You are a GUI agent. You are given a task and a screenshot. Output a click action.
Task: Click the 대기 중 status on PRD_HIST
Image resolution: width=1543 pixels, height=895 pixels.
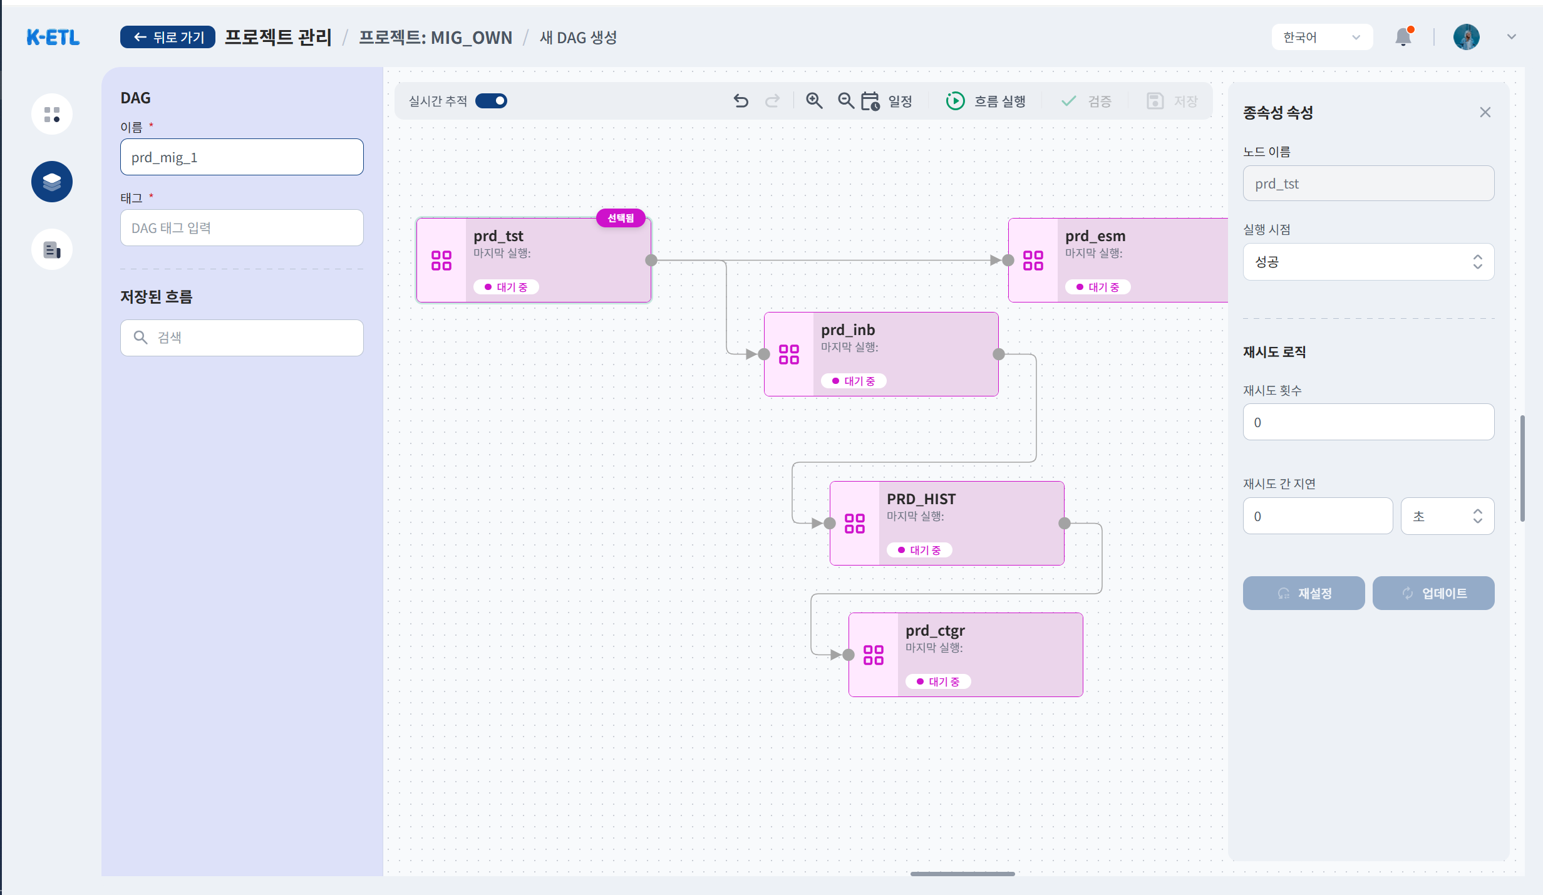pos(919,550)
